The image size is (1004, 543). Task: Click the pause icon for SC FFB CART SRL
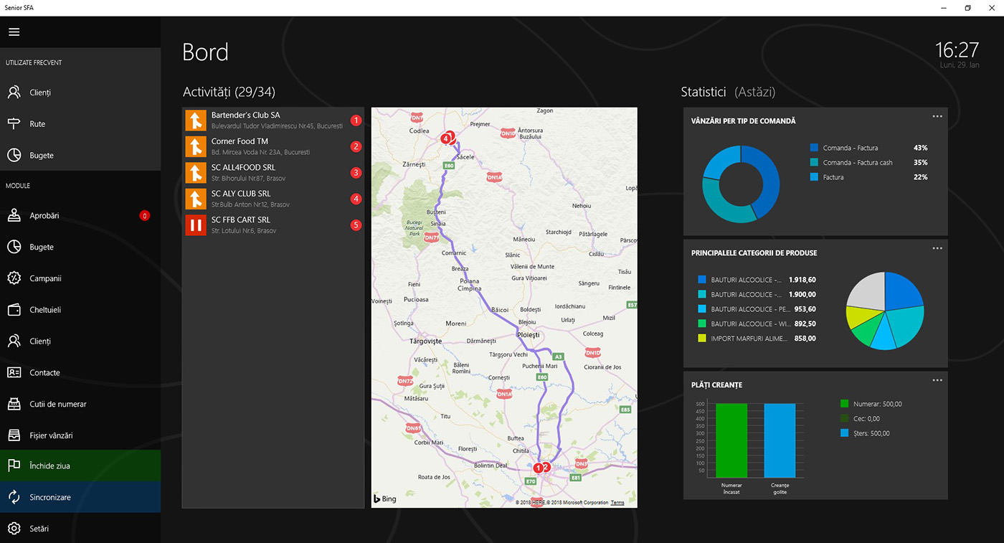pos(196,225)
